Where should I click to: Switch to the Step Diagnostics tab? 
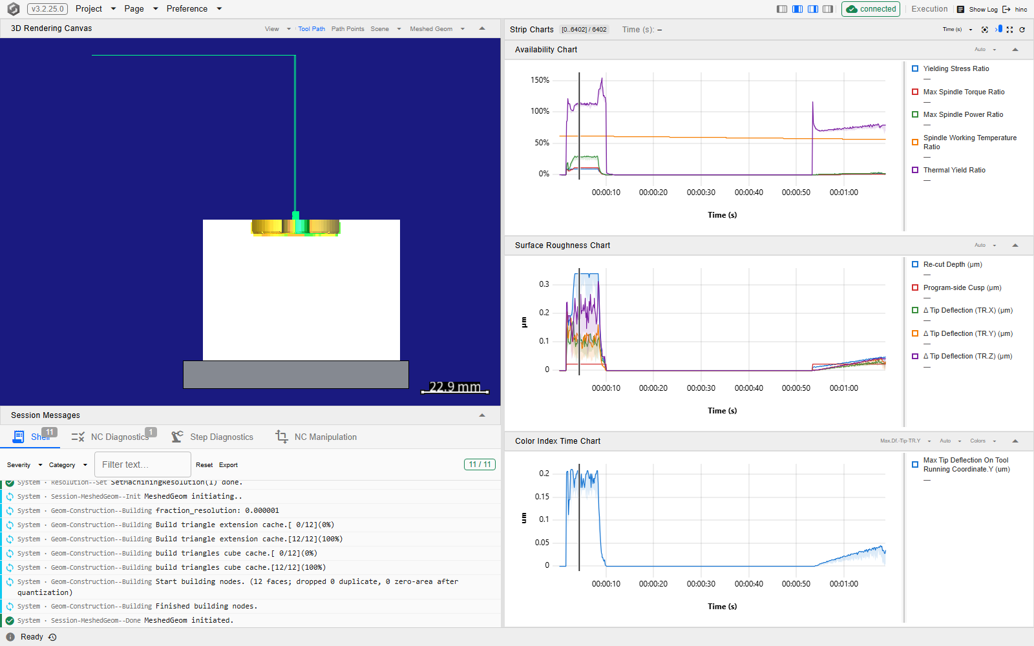click(213, 437)
